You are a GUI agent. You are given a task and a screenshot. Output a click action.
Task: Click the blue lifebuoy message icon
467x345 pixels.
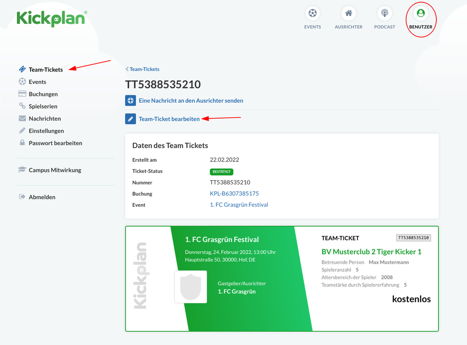pyautogui.click(x=130, y=100)
